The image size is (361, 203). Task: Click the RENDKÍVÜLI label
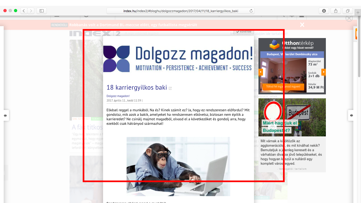click(59, 25)
